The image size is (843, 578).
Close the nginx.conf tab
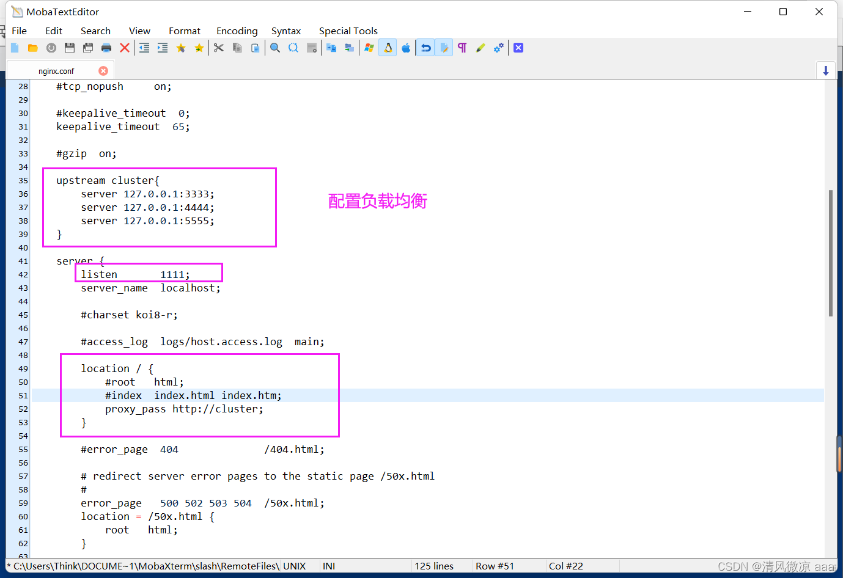click(x=103, y=71)
